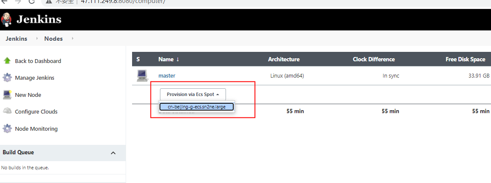491x183 pixels.
Task: Open Provision via Ecs Spot dropdown
Action: coord(193,94)
